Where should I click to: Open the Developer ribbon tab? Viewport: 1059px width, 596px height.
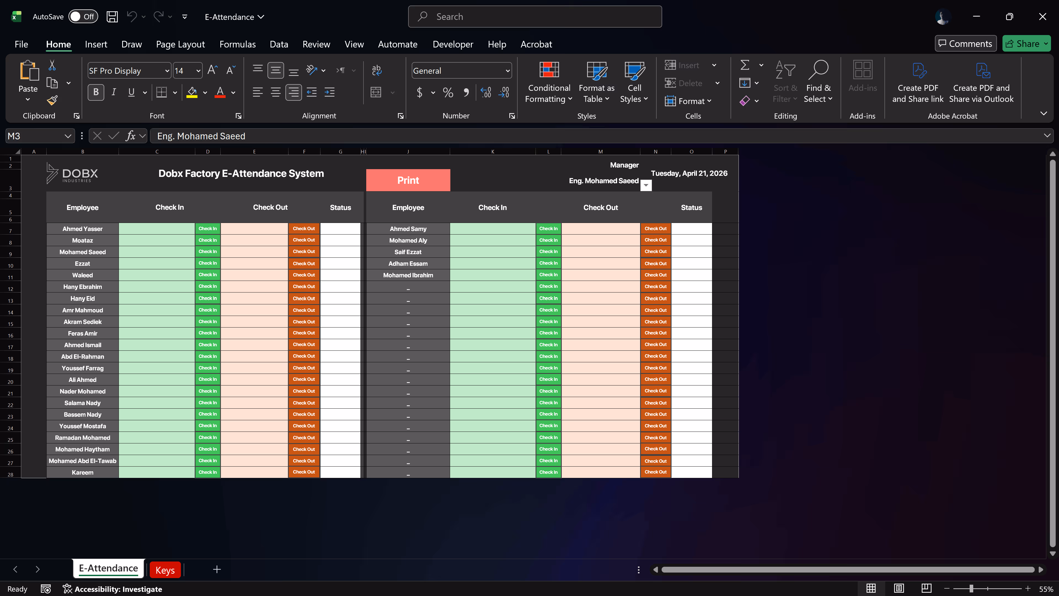pos(453,44)
